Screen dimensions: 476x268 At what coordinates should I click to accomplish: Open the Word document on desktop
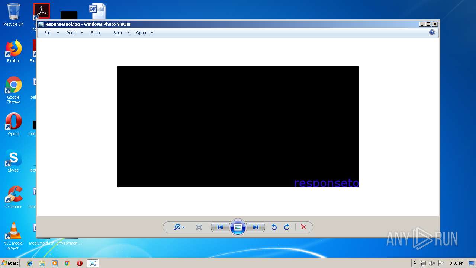point(97,11)
